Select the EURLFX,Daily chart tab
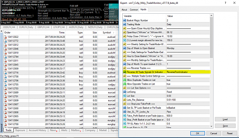The height and width of the screenshot is (138, 239). [26, 27]
